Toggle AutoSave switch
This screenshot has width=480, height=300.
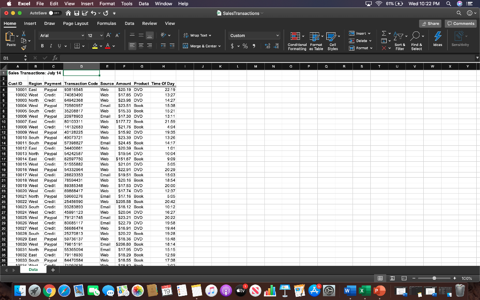point(55,13)
